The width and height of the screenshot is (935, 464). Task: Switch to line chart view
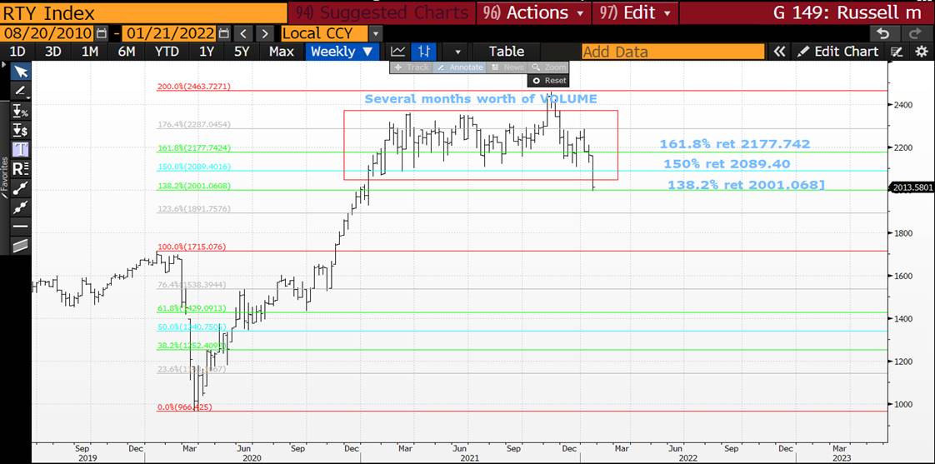click(398, 52)
